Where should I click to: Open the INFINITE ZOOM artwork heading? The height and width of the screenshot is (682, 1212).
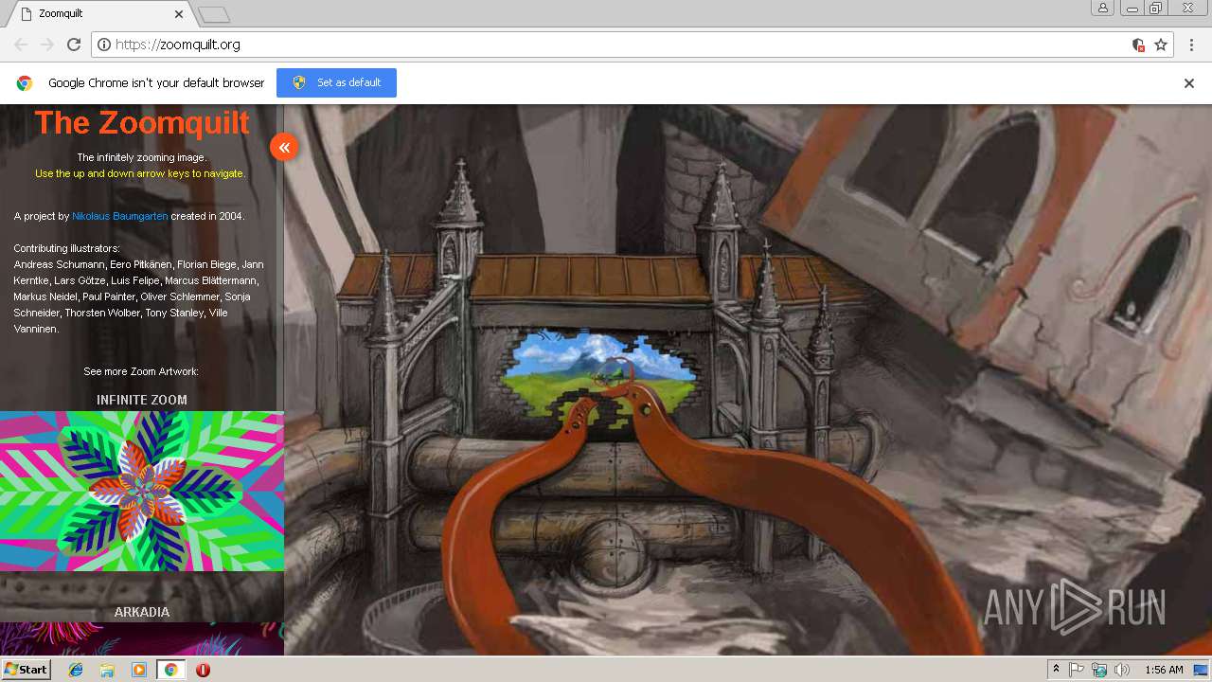point(142,400)
